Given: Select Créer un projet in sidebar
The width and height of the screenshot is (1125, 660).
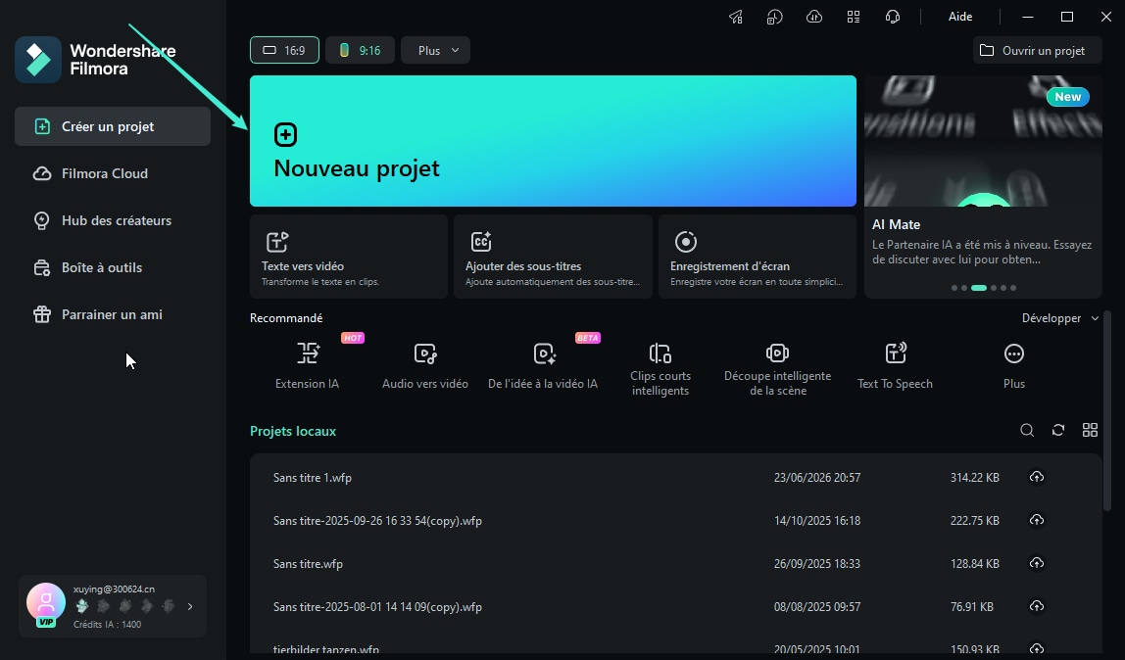Looking at the screenshot, I should point(113,127).
